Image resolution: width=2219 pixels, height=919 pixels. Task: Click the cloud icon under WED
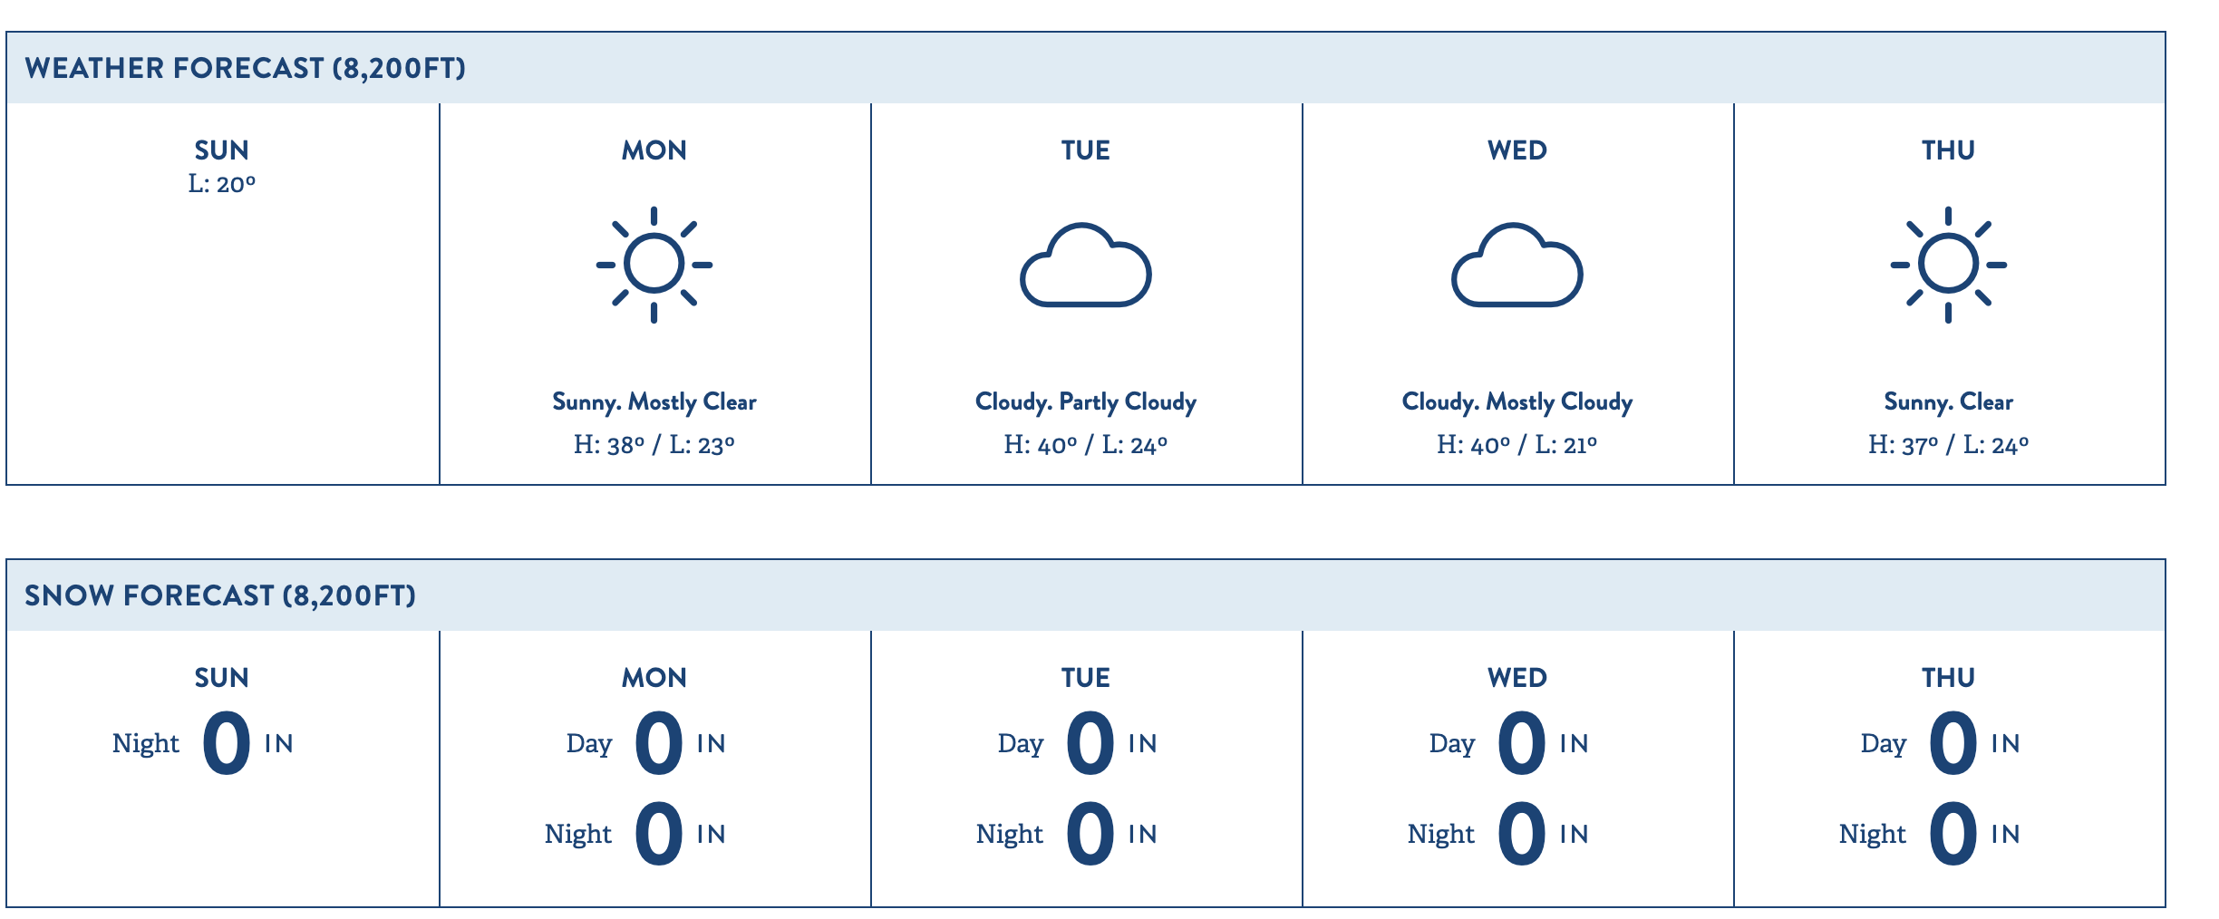[x=1516, y=265]
